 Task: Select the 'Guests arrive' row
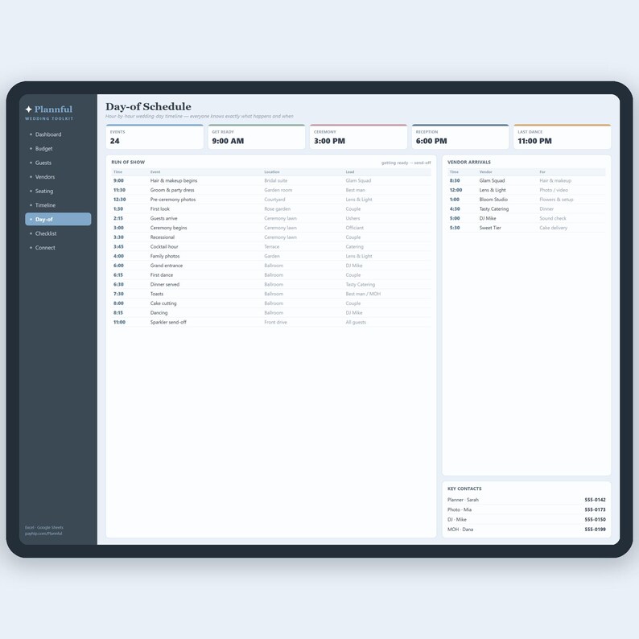point(271,218)
